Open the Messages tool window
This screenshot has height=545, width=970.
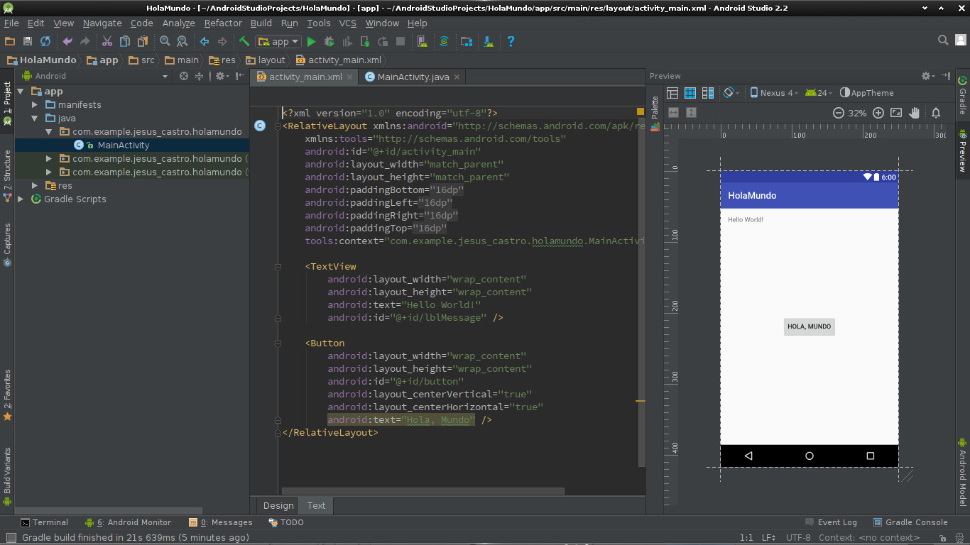[221, 522]
